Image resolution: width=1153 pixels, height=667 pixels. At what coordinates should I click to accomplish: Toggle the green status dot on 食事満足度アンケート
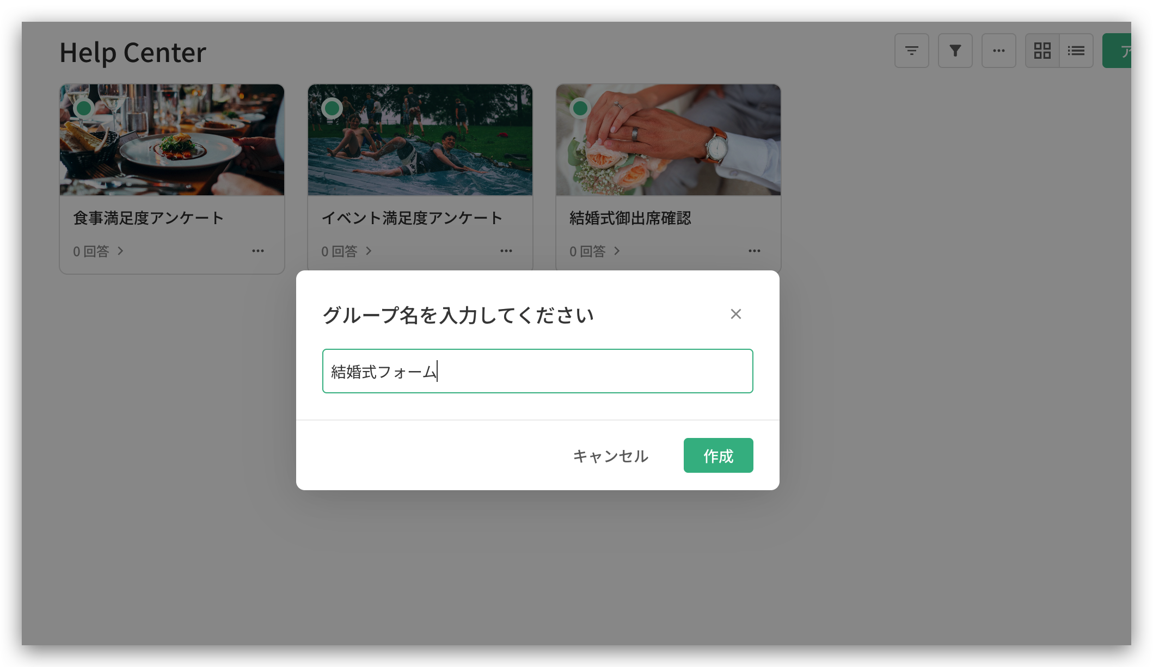pyautogui.click(x=84, y=108)
